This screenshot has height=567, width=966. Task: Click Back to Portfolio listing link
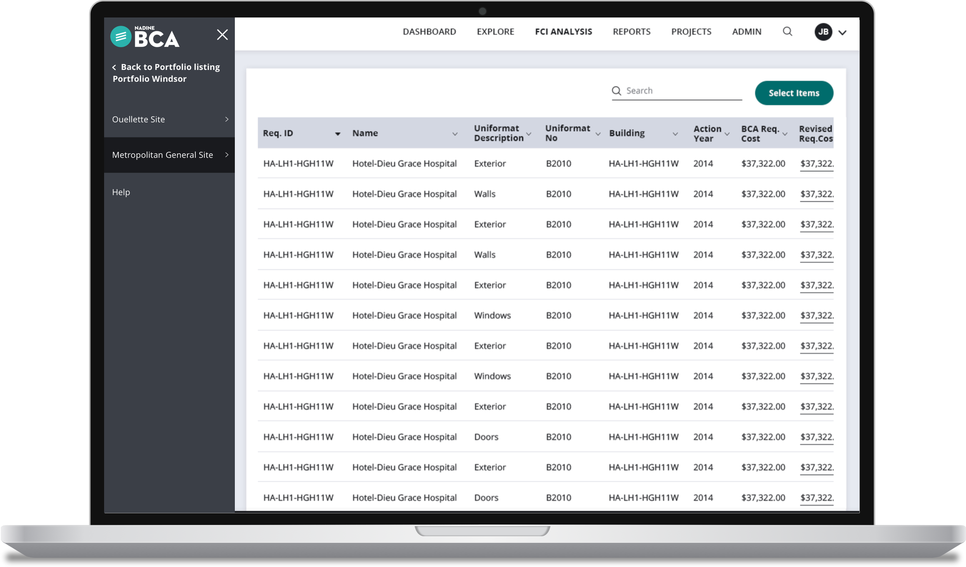(167, 66)
